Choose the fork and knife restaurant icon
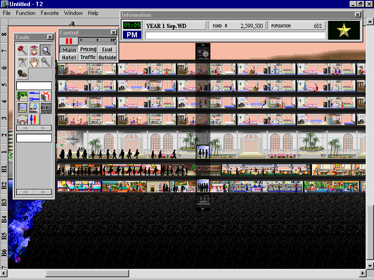Image resolution: width=374 pixels, height=280 pixels. 34,96
